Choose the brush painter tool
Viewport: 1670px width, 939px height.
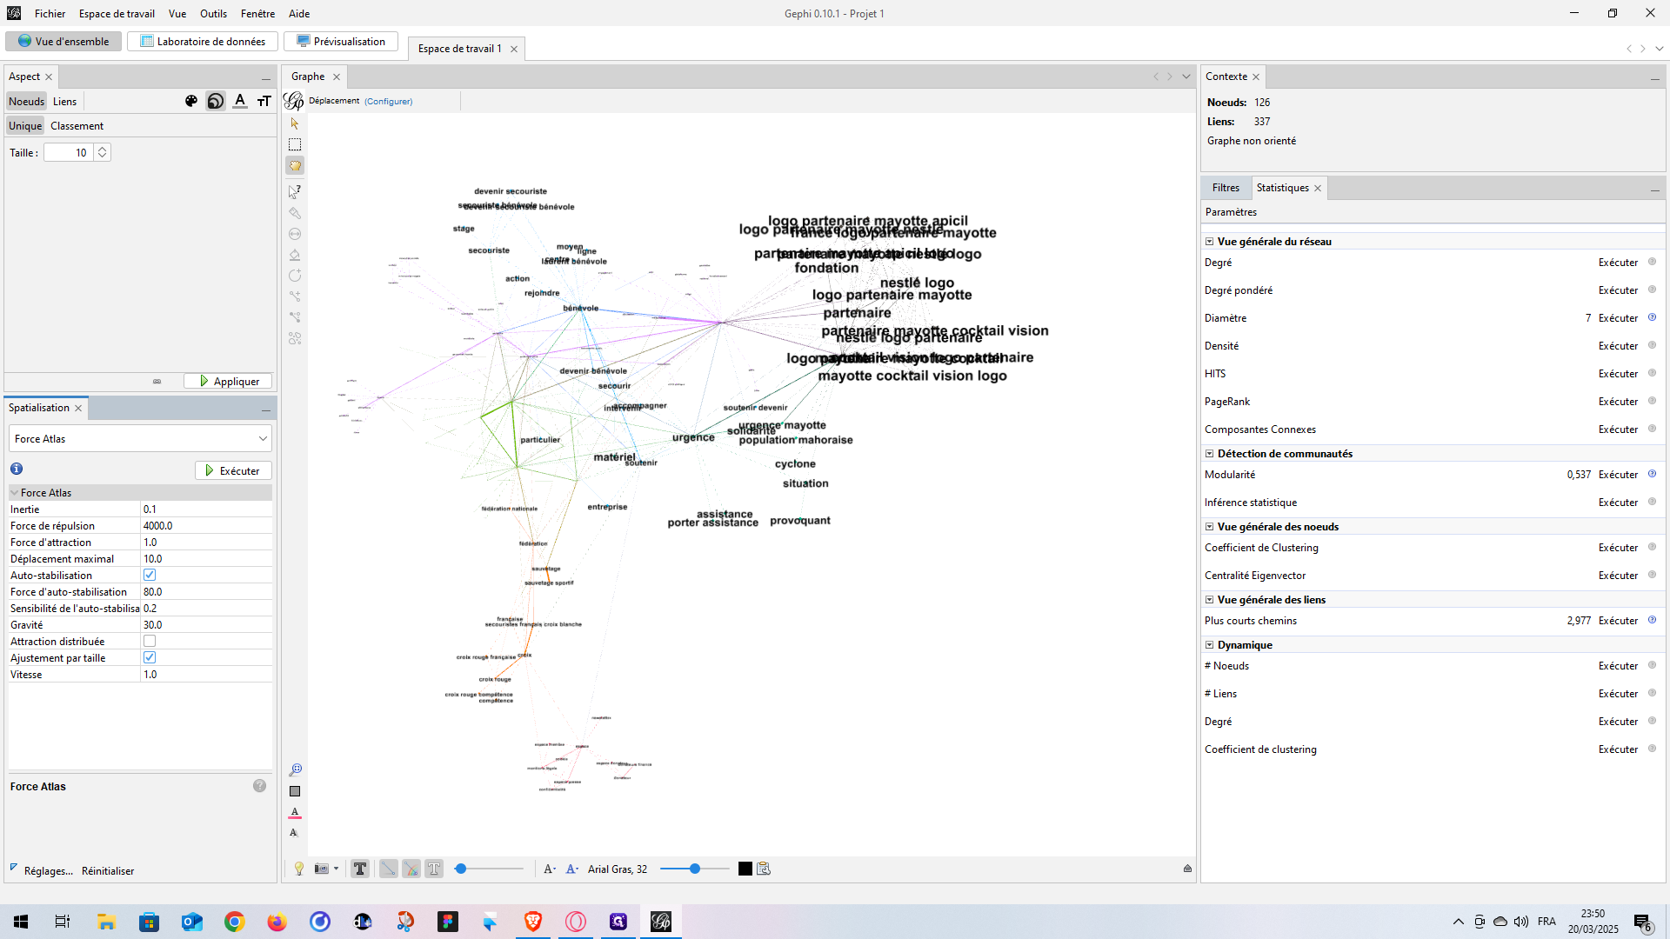295,213
